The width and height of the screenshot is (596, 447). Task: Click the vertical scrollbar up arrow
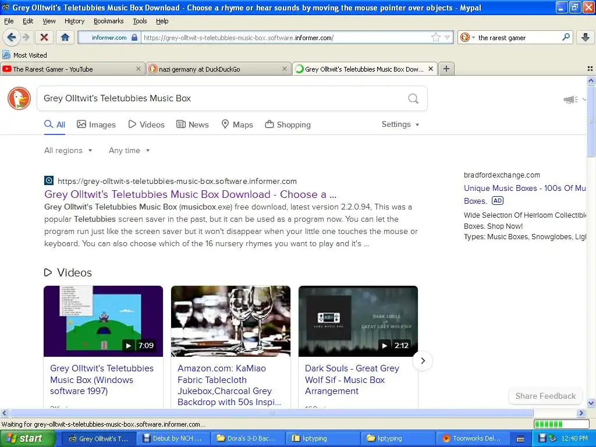[x=591, y=80]
